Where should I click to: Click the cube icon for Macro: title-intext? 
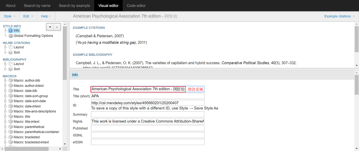[11, 122]
